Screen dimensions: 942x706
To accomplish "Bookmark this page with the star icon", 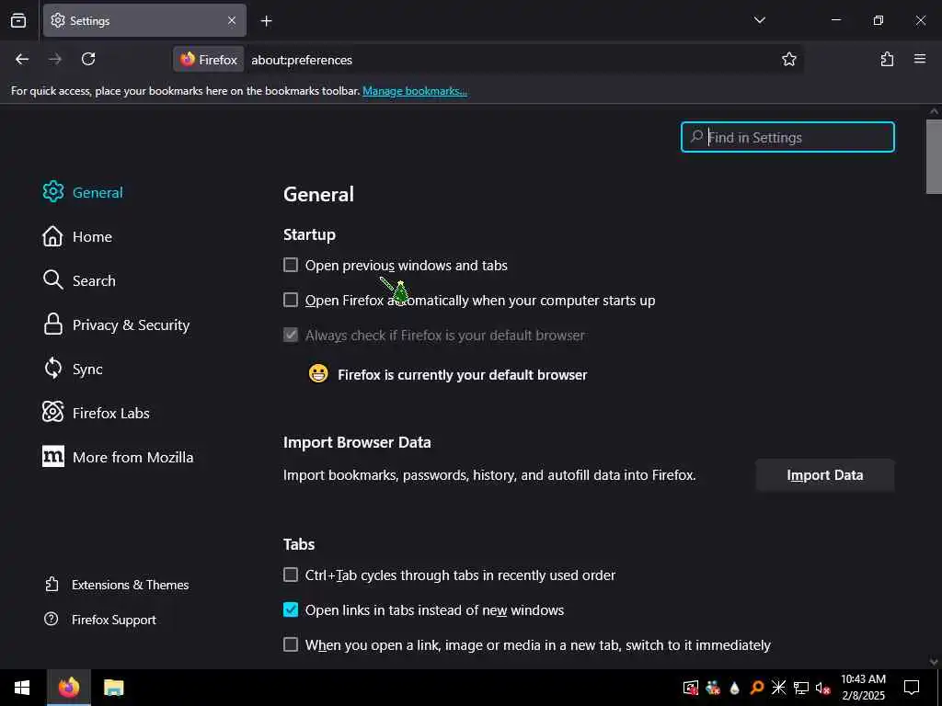I will [788, 59].
